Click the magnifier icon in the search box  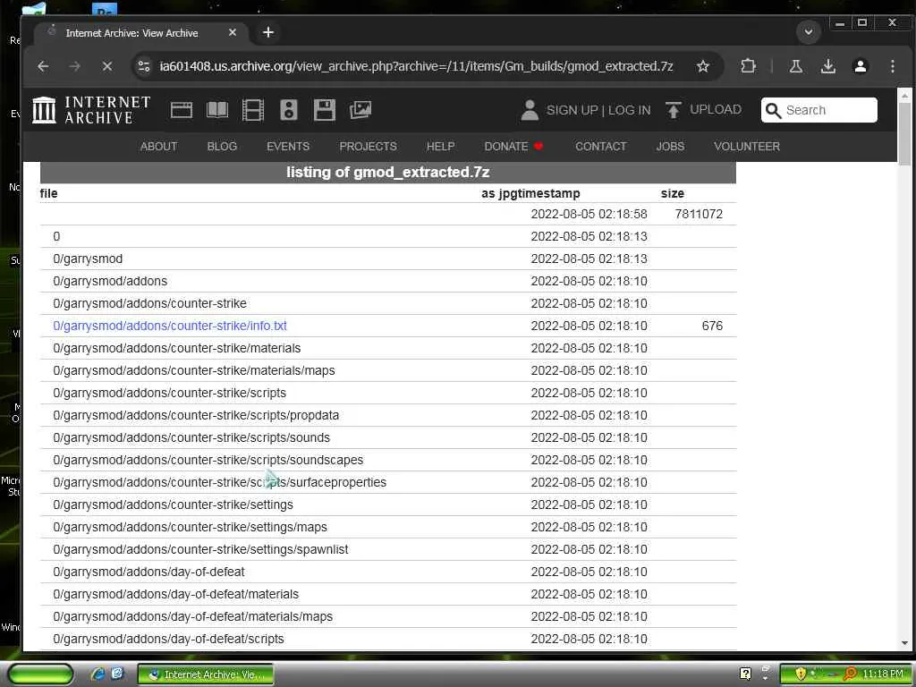pos(773,110)
